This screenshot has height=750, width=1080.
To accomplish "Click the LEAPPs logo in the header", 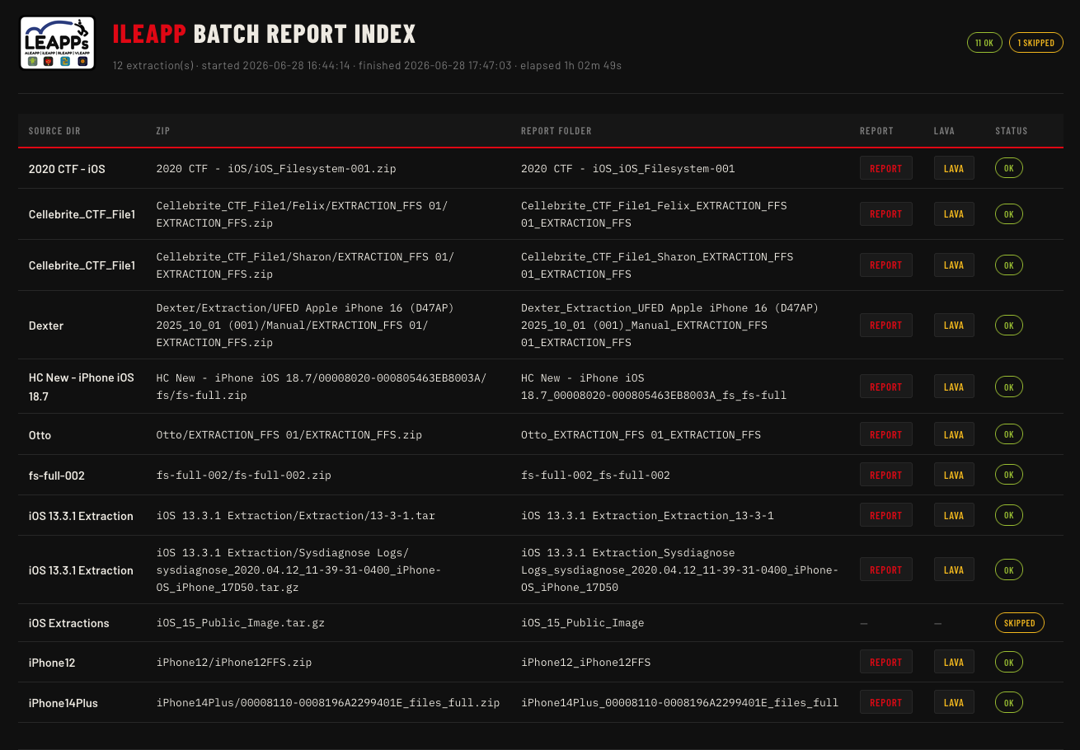I will (56, 43).
